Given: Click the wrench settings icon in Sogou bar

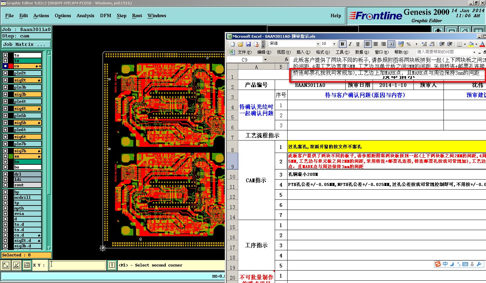Looking at the screenshot, I should coord(480,264).
